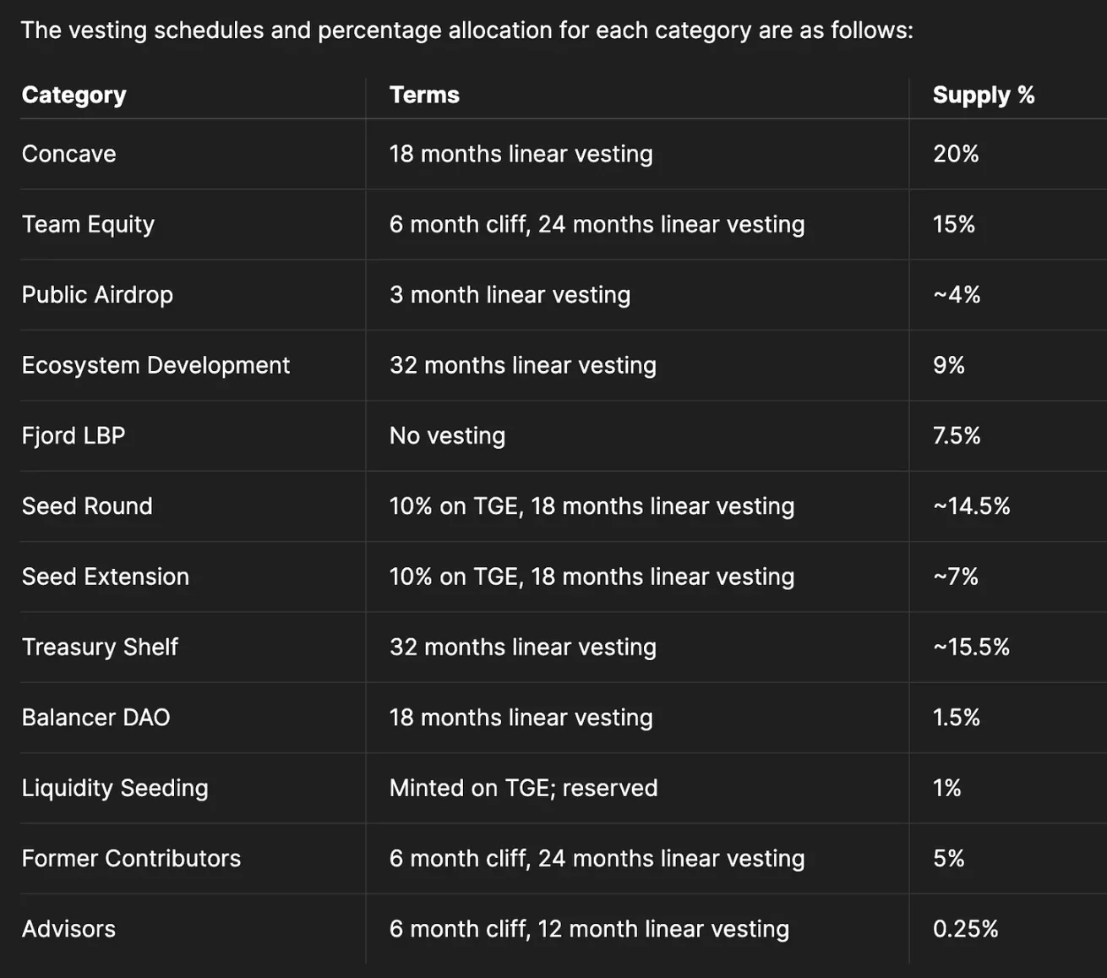Click the Terms column header
Screen dimensions: 1107x978
point(424,95)
